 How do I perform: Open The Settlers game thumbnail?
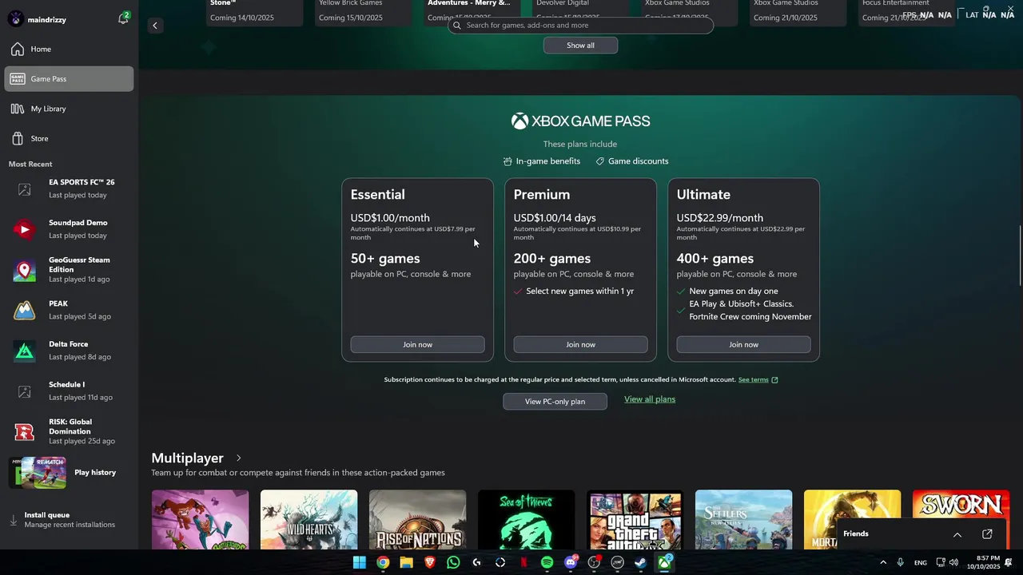tap(743, 520)
